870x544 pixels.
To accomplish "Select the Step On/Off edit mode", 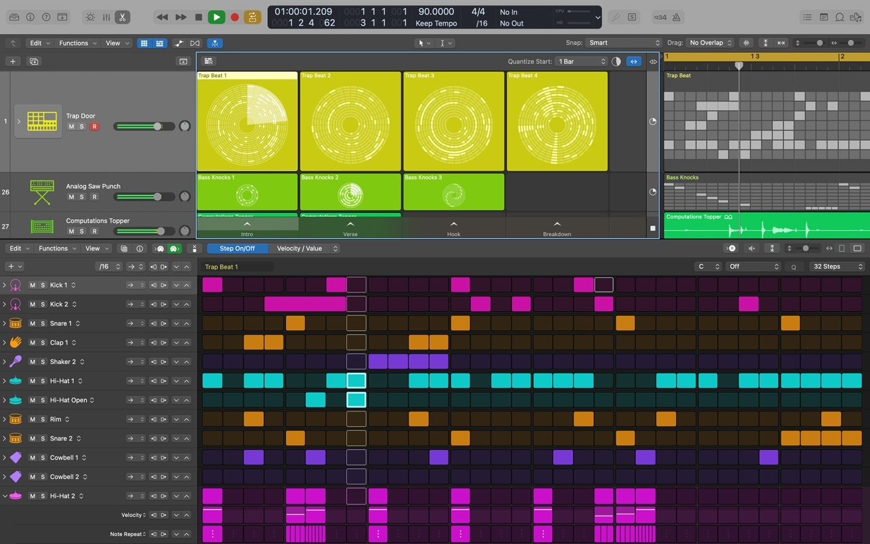I will pyautogui.click(x=237, y=248).
